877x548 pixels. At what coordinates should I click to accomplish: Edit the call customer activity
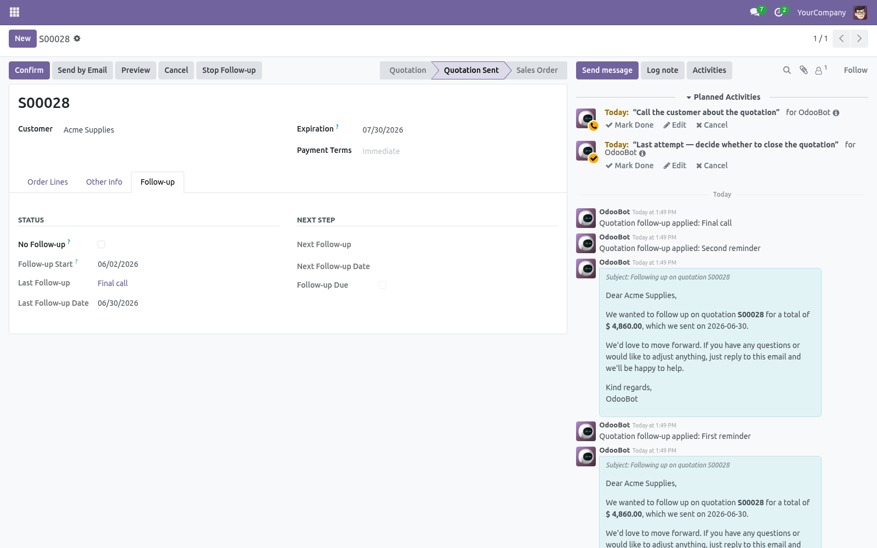675,125
